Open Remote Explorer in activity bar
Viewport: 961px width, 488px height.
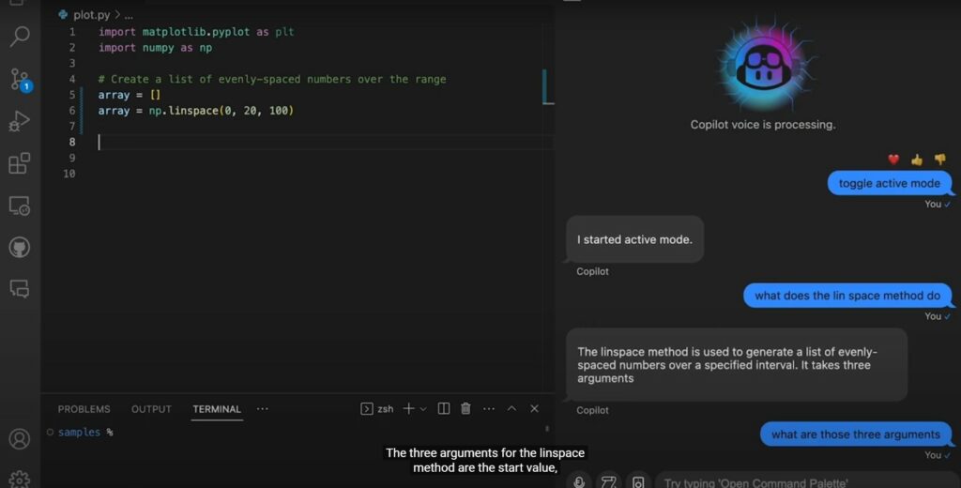pos(20,206)
